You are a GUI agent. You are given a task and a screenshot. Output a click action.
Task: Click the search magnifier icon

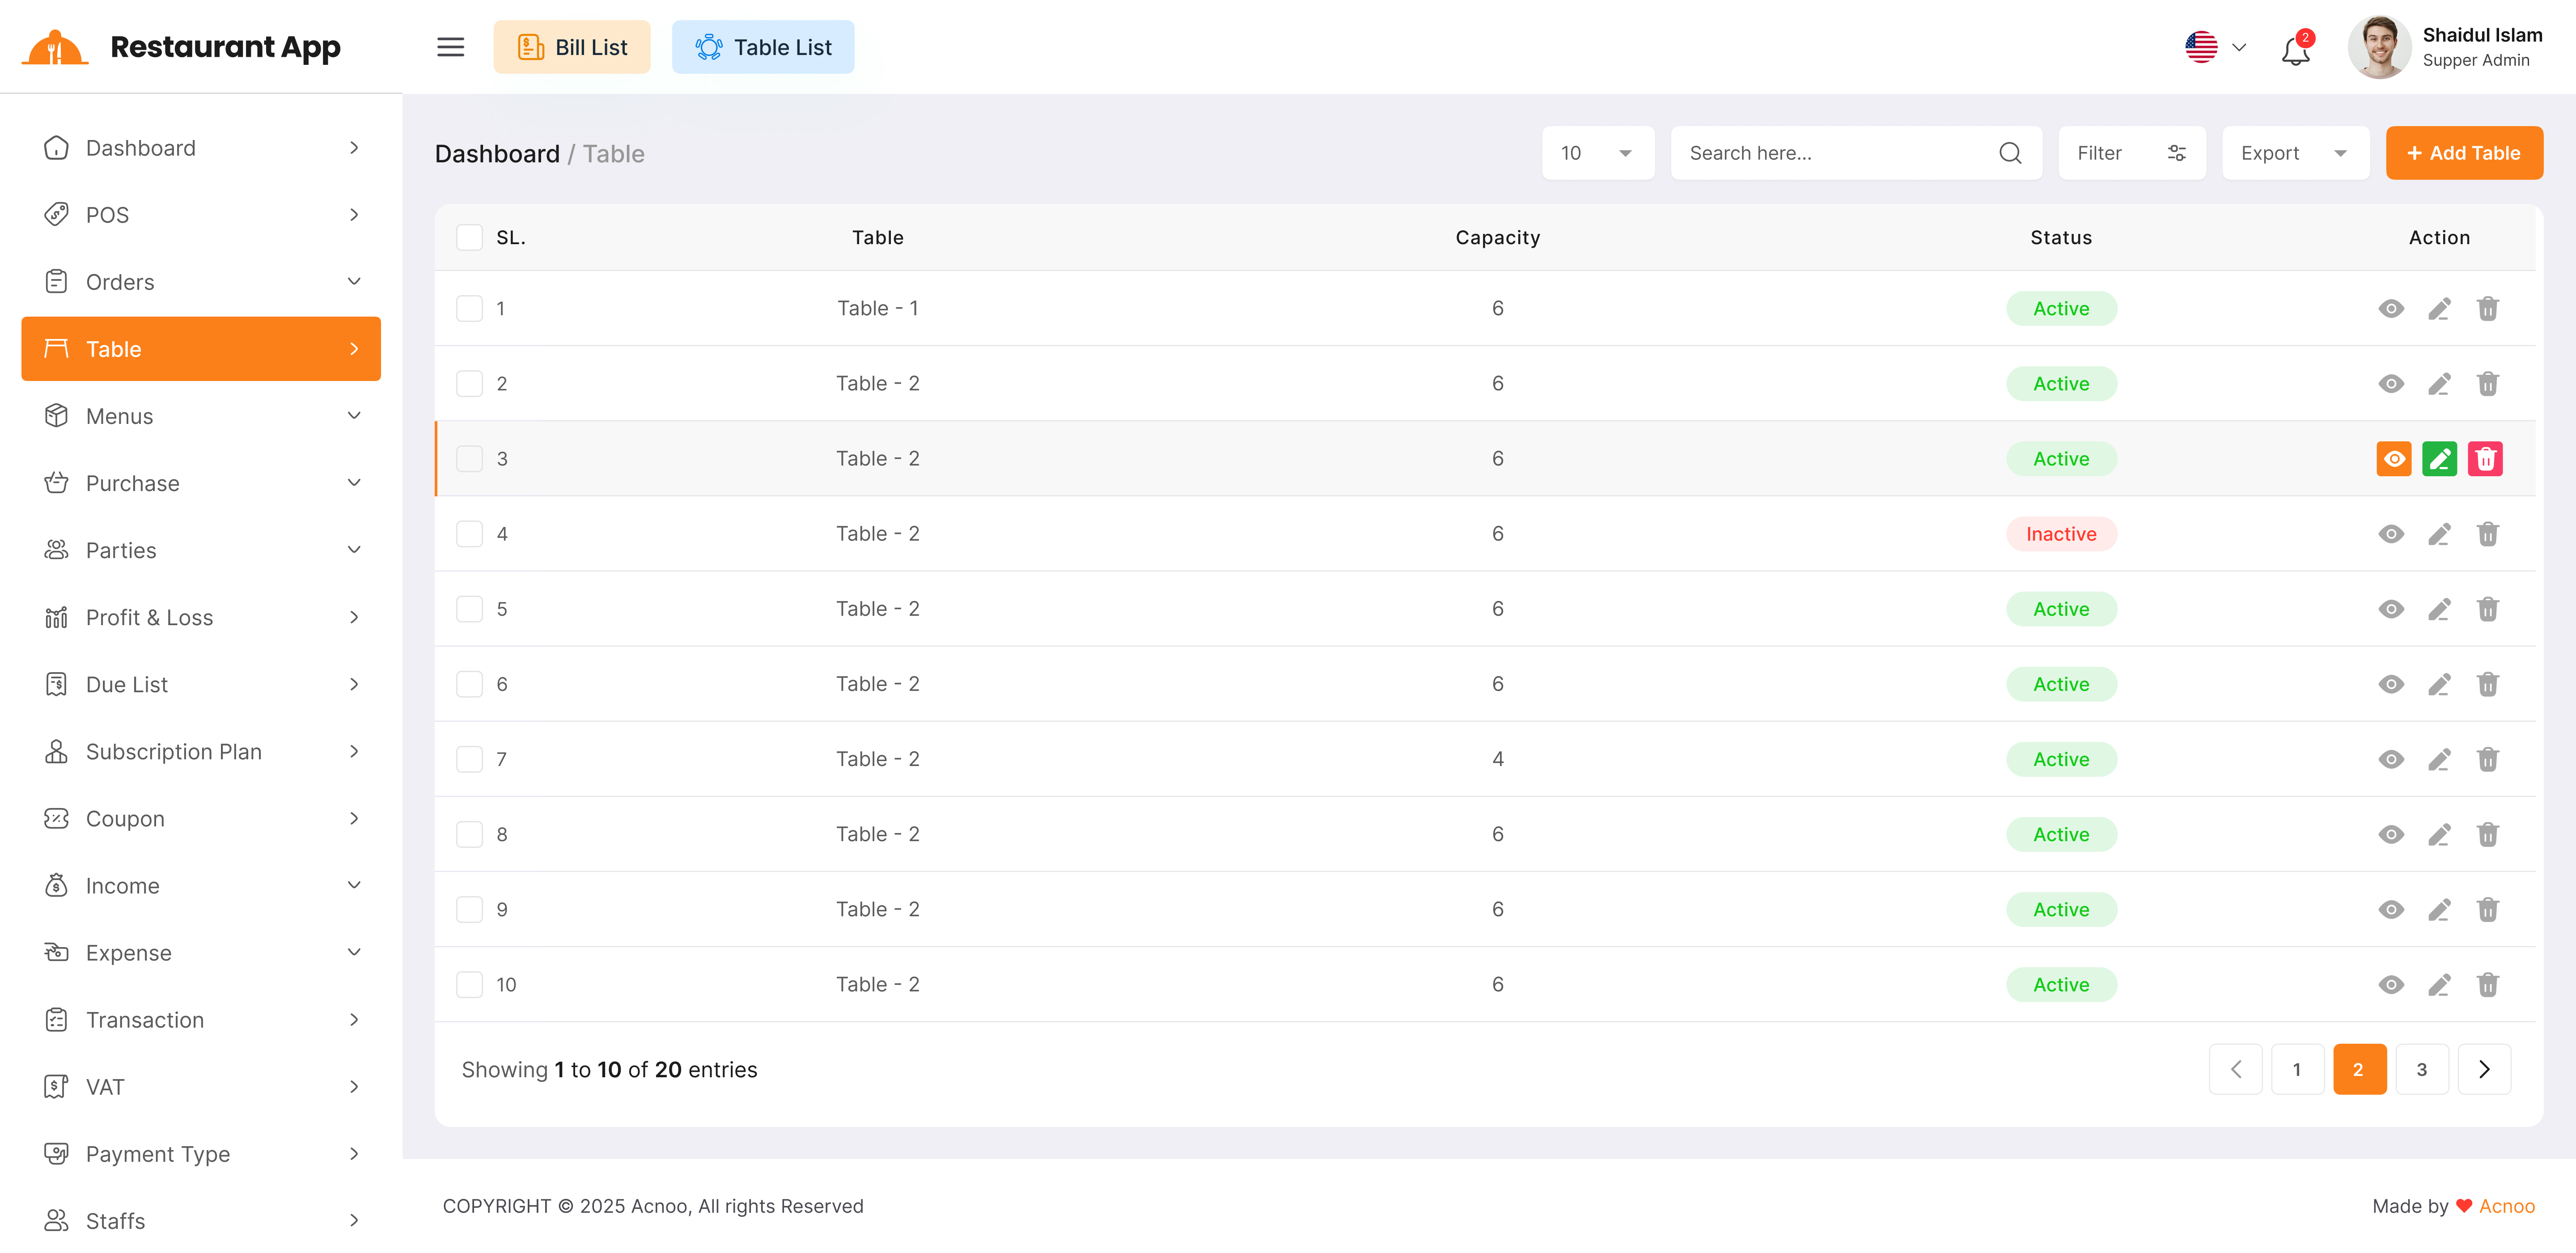pyautogui.click(x=2010, y=153)
